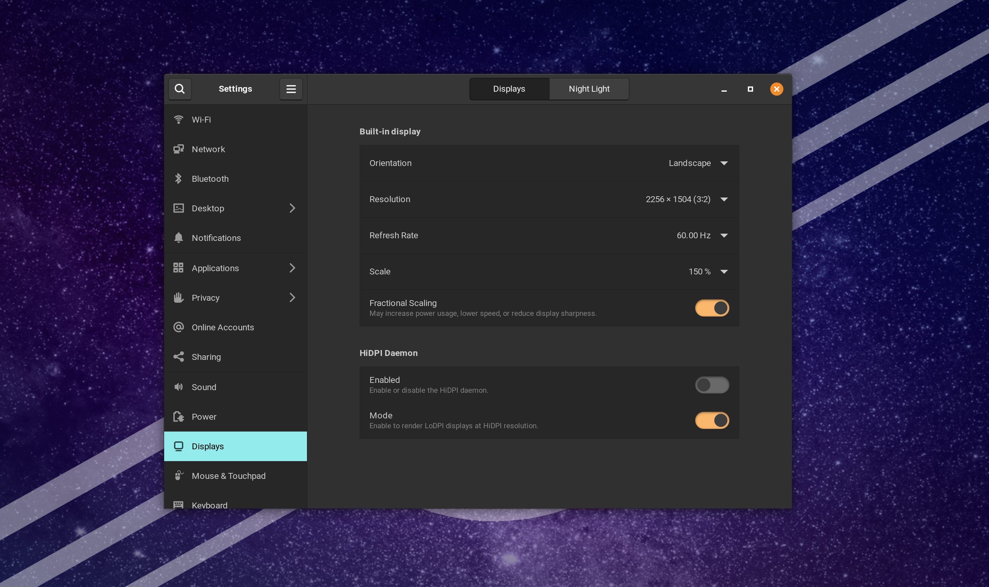Open Online Accounts at-sign icon

pos(179,327)
